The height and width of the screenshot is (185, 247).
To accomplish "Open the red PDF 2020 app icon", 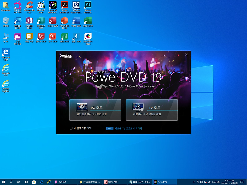I will coord(41,38).
